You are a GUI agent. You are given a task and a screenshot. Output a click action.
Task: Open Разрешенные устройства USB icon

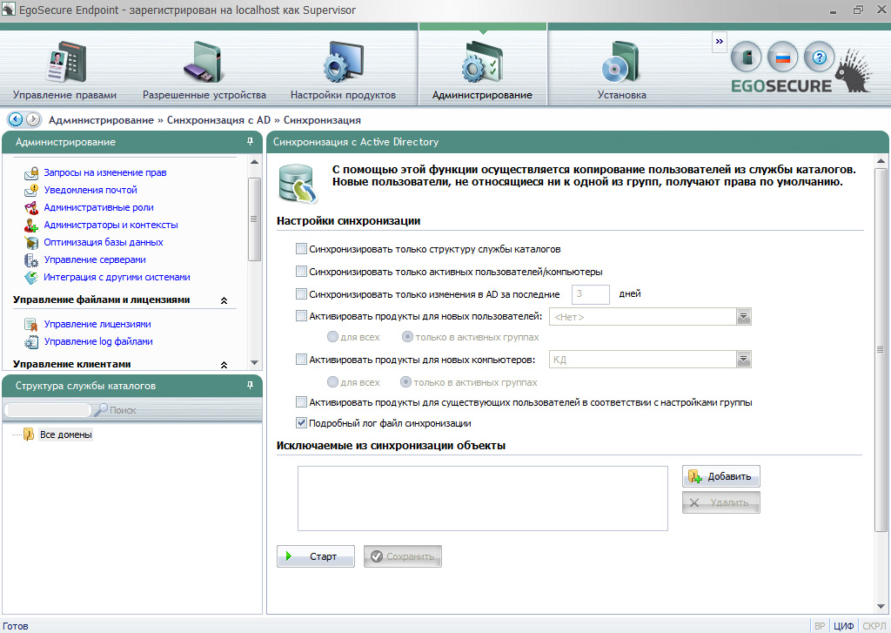coord(204,62)
